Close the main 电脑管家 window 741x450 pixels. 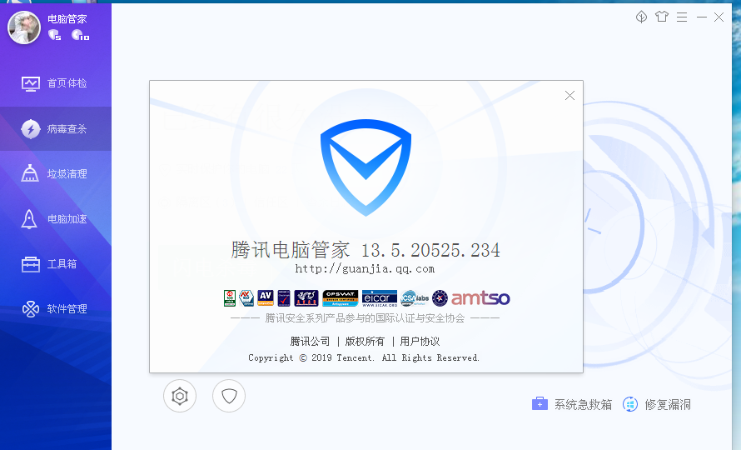[x=719, y=17]
